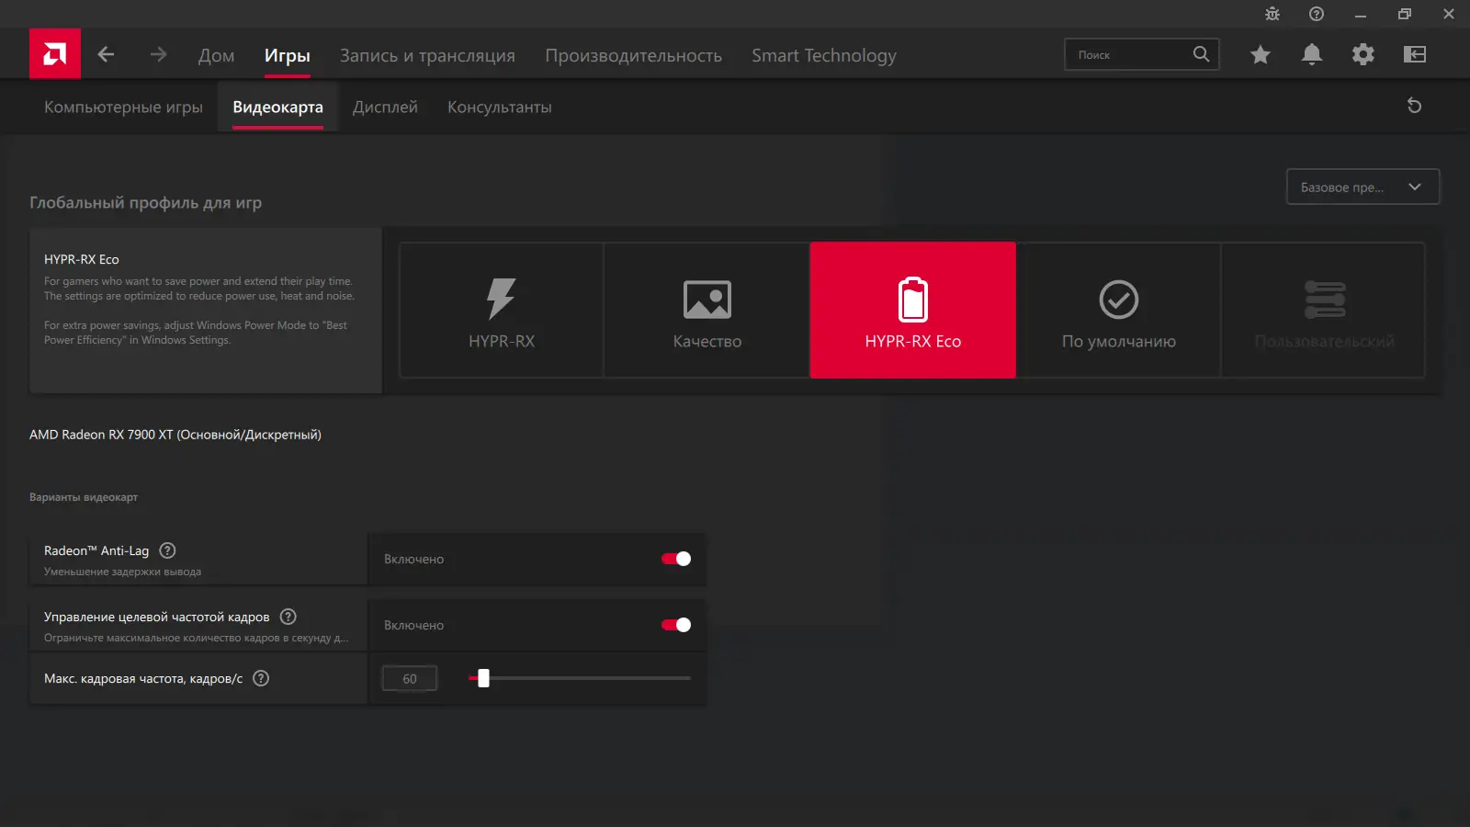Viewport: 1470px width, 827px height.
Task: Open the Производительность menu
Action: point(633,55)
